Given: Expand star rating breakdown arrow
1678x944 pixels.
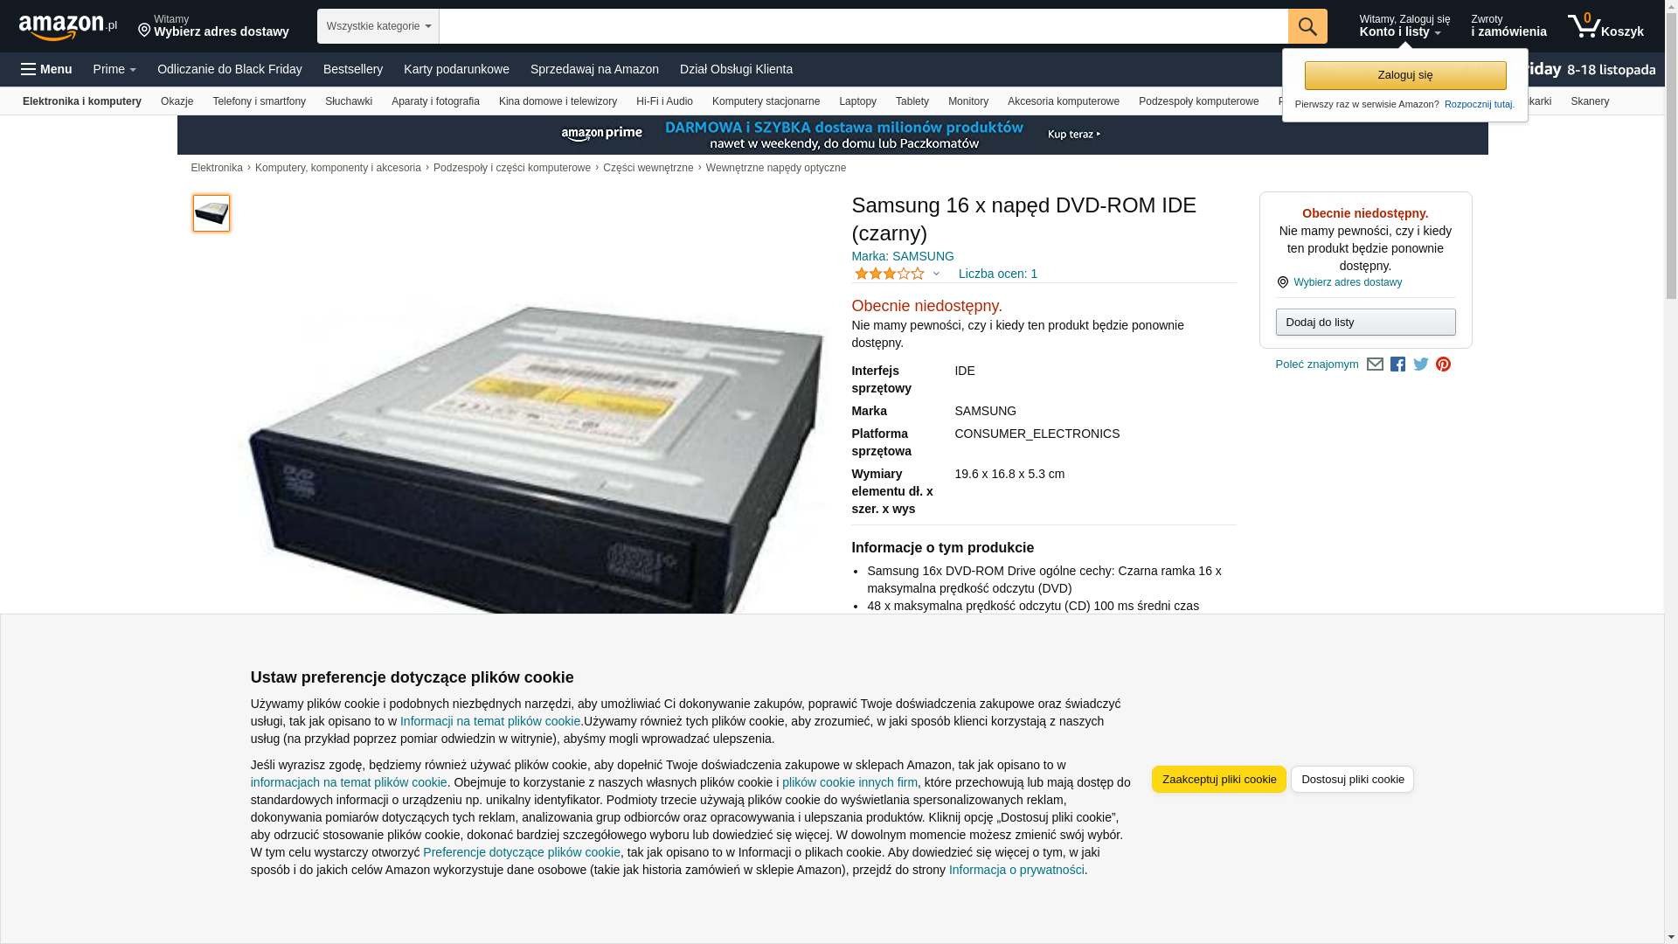Looking at the screenshot, I should (x=936, y=274).
